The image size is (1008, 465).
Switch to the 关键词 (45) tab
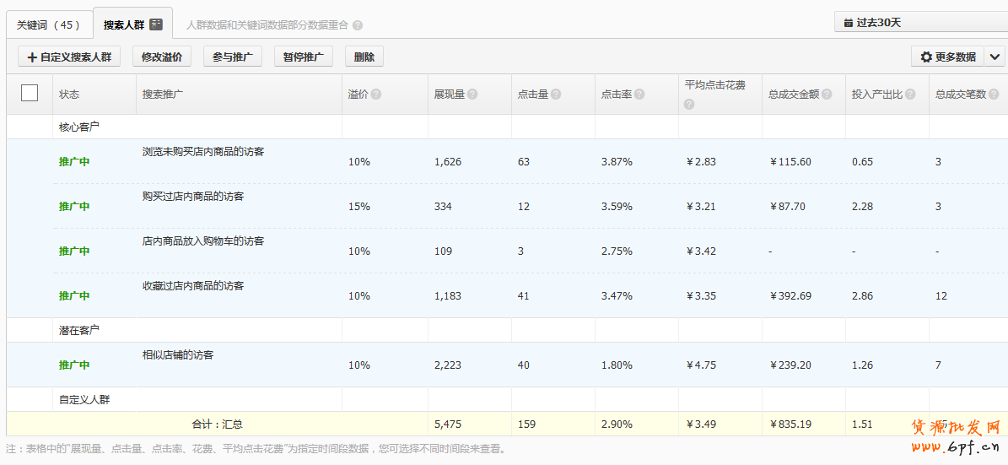pos(48,24)
